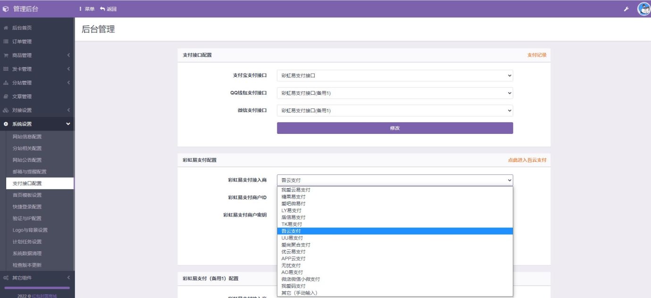Close the 彩虹易支付接入商 dropdown box
Viewport: 651px width, 298px height.
point(395,180)
